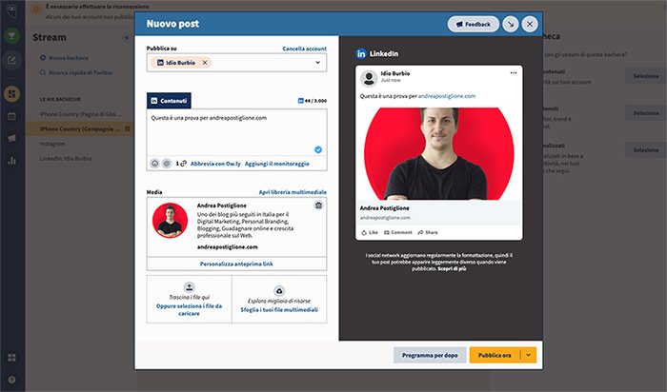Viewport: 667px width, 392px height.
Task: Click the warning reconnection banner icon
Action: pos(36,10)
